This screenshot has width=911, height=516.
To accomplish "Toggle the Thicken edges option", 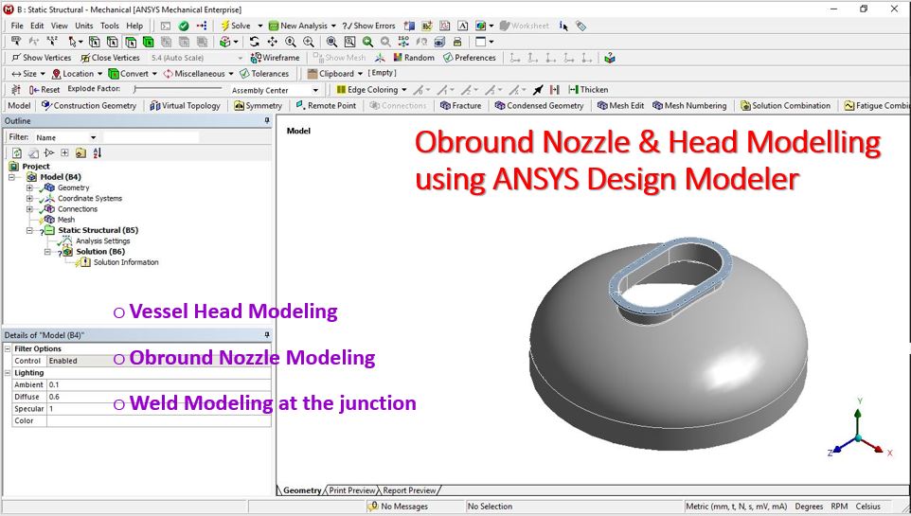I will (588, 90).
